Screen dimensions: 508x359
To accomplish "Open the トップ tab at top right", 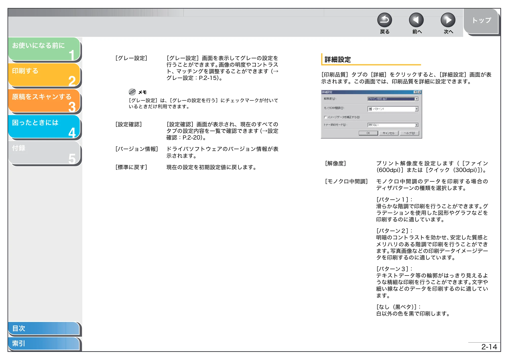I will [x=481, y=21].
